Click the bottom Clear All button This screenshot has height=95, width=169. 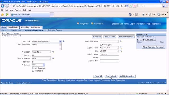tap(98, 76)
